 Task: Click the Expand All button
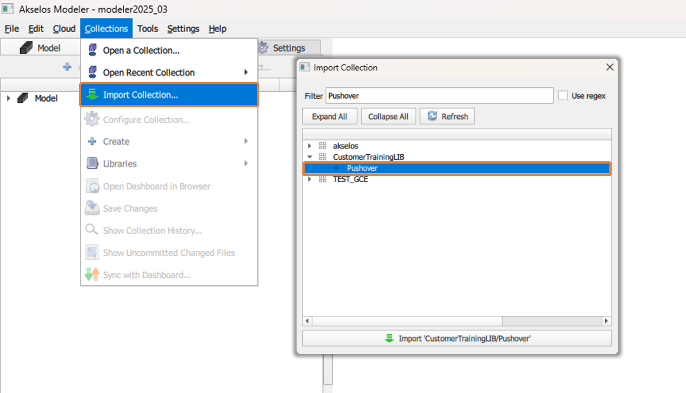pyautogui.click(x=330, y=117)
